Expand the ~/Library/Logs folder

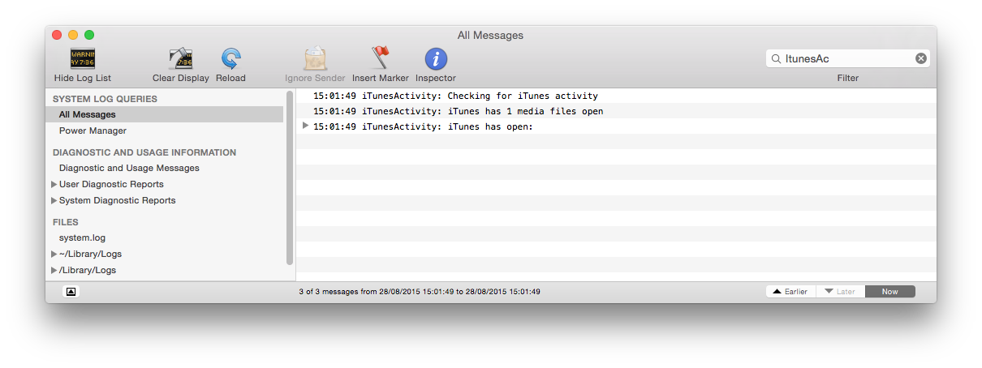pos(54,255)
